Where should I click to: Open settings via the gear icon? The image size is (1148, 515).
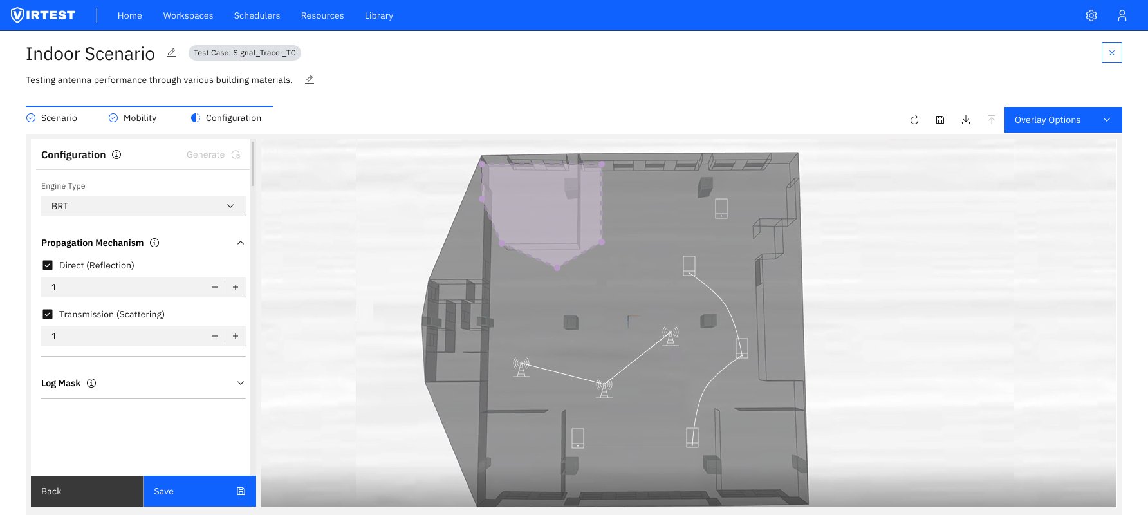(1091, 15)
